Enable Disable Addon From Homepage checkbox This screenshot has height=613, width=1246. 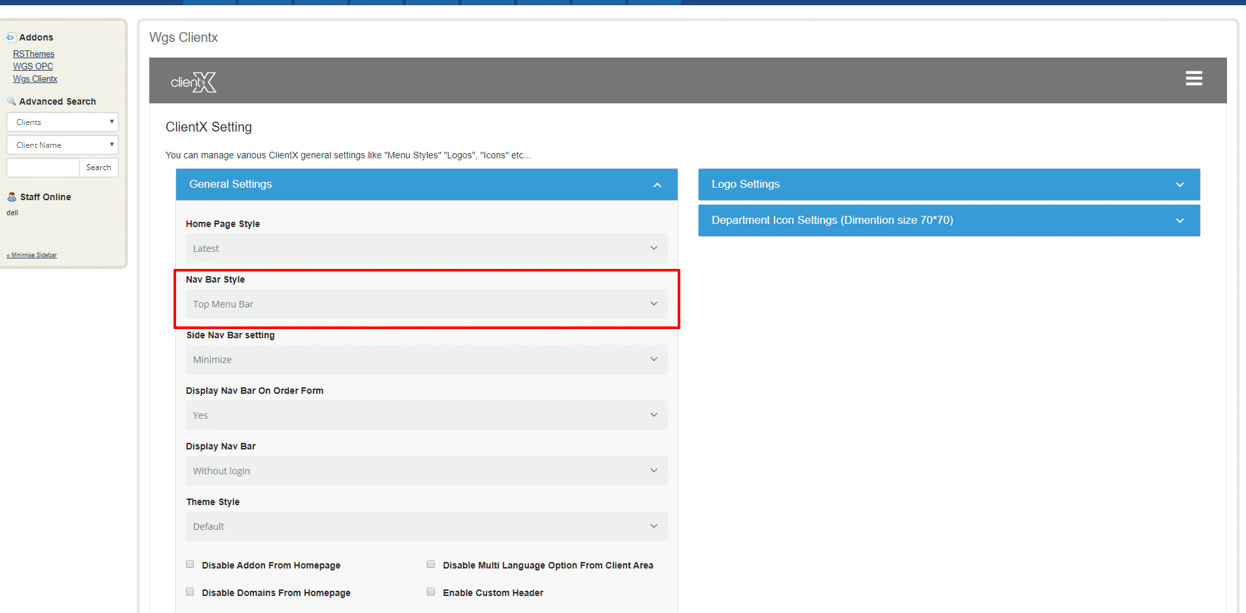click(190, 565)
